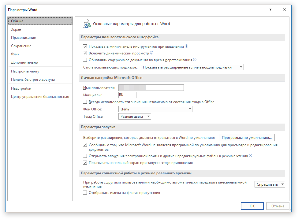Screen dimensions: 298x219
Task: Enable updating document content while dragging
Action: point(85,60)
